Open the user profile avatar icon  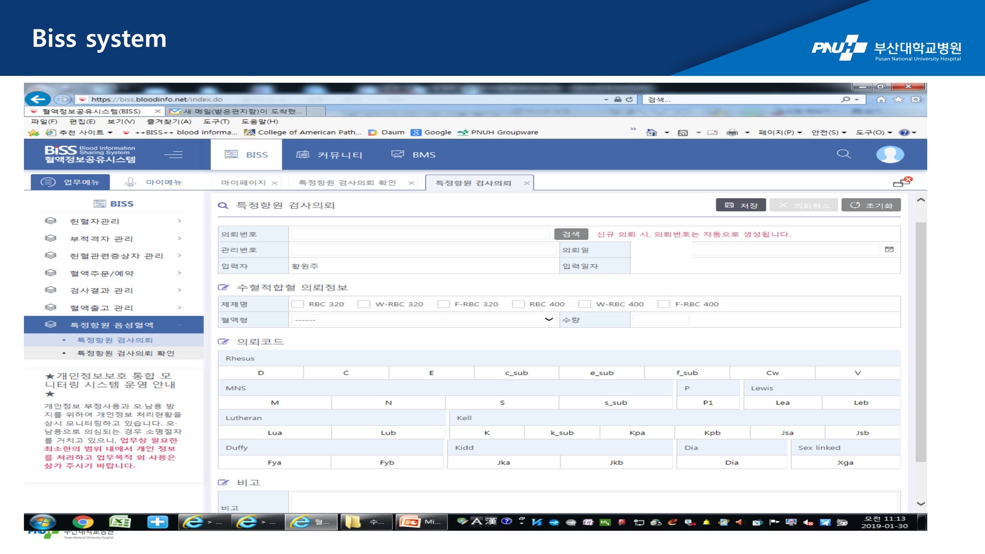(x=890, y=154)
